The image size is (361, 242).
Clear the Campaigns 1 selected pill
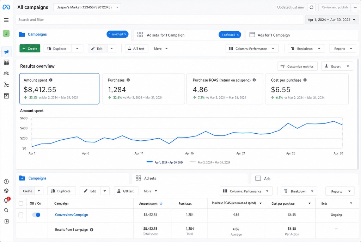(x=125, y=34)
